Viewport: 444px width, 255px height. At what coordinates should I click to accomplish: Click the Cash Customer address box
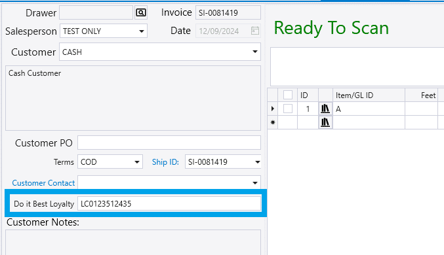coord(133,98)
